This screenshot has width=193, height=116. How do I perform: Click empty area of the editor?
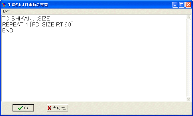click(94, 66)
